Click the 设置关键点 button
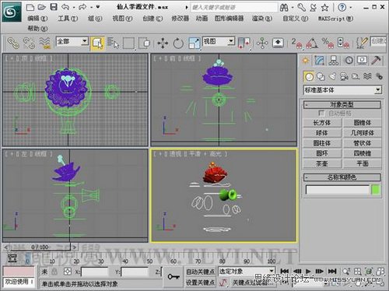The width and height of the screenshot is (389, 291). [200, 282]
